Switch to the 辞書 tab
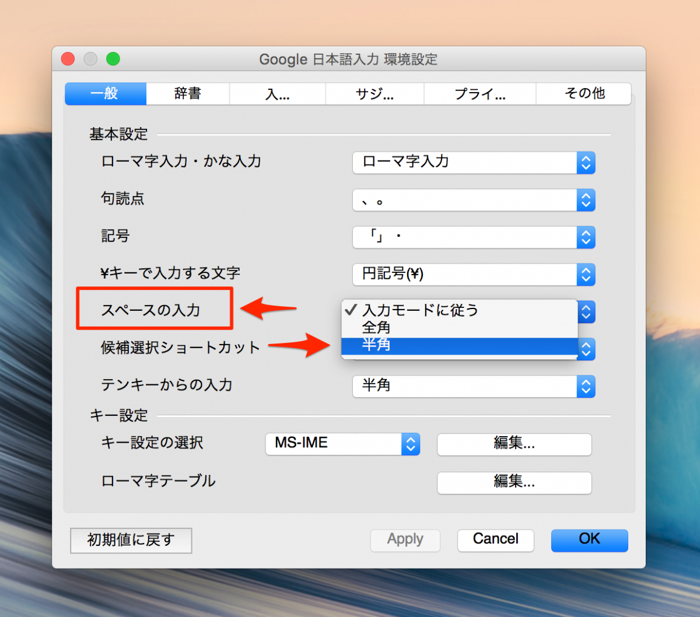The image size is (700, 617). coord(188,94)
